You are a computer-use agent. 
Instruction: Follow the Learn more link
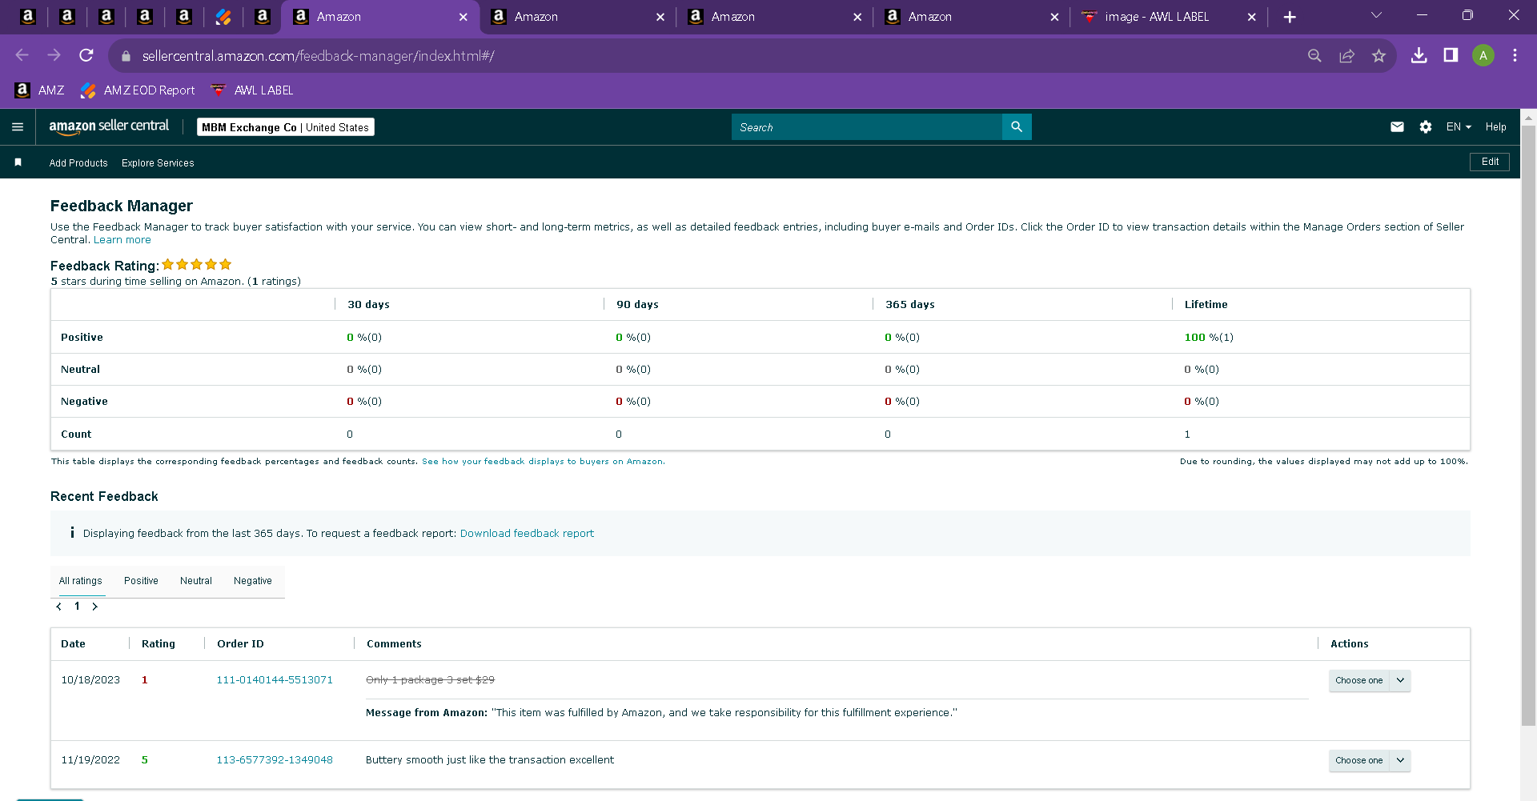tap(122, 240)
